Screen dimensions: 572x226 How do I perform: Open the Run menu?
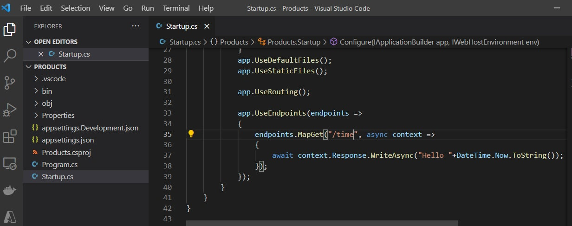148,8
